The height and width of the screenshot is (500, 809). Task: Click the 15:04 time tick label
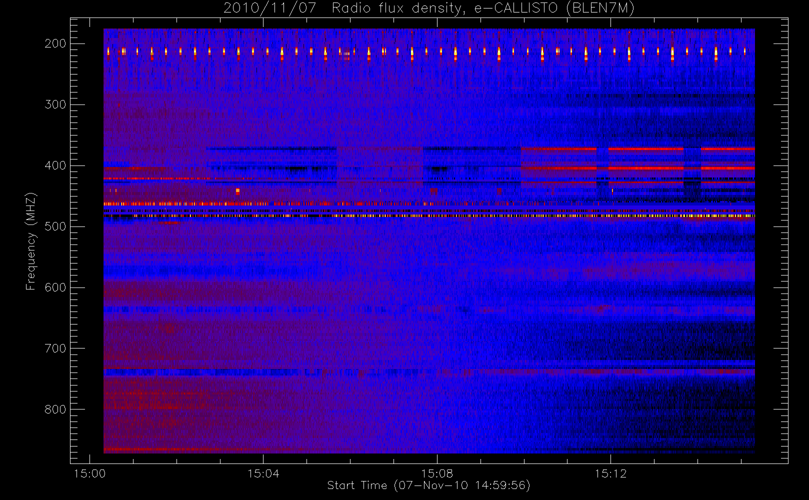tap(263, 473)
